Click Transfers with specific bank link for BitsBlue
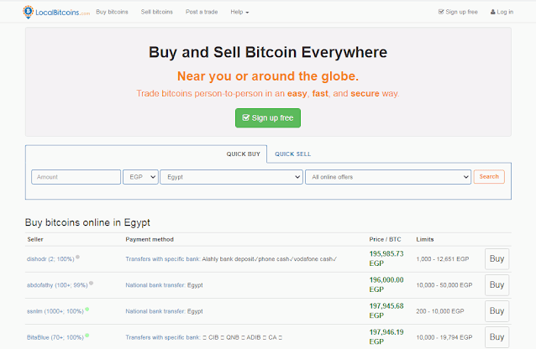The width and height of the screenshot is (536, 349). (x=163, y=337)
